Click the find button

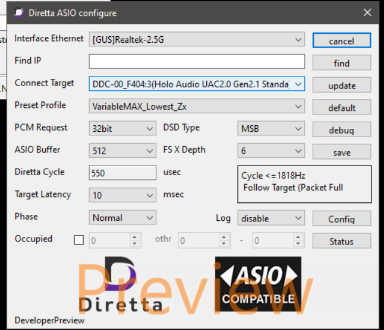point(342,63)
